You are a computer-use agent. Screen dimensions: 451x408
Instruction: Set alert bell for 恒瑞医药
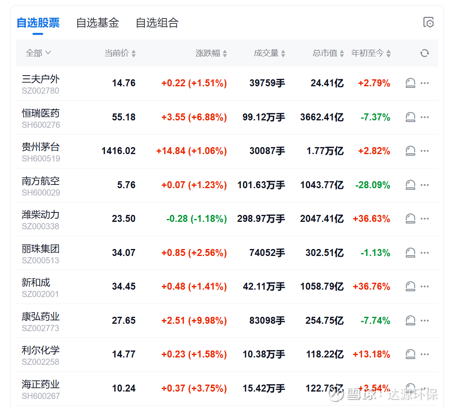[x=410, y=117]
